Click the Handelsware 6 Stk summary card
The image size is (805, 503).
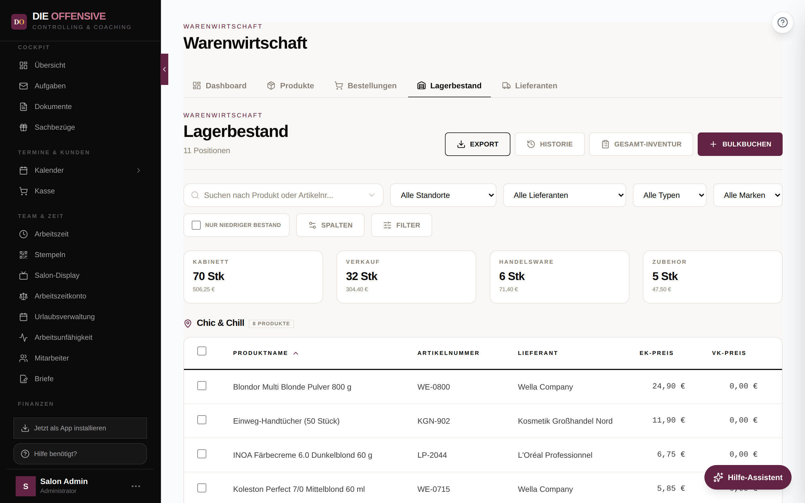point(559,277)
